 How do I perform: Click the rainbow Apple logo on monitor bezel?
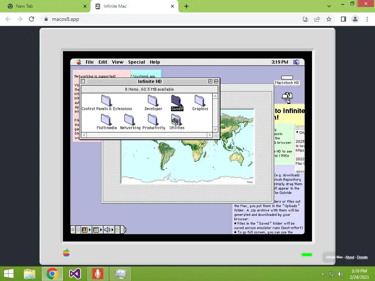[x=66, y=253]
